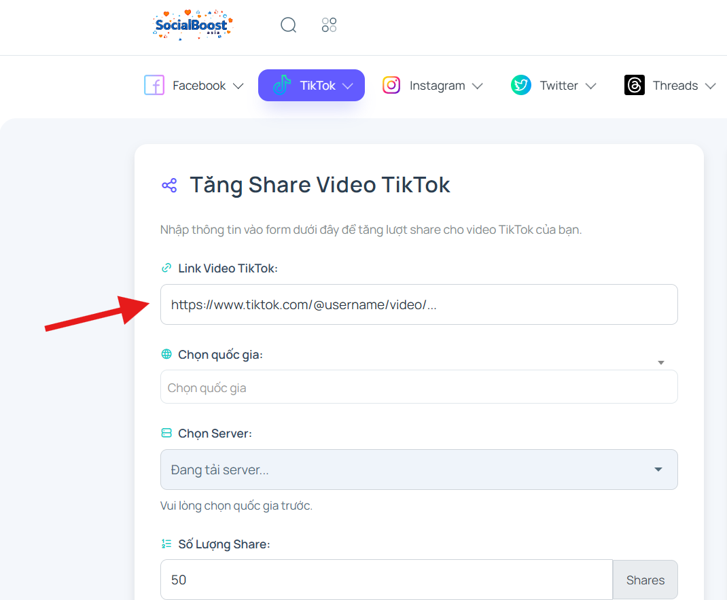Open the Facebook services menu
Screen dimensions: 727x600
(194, 86)
